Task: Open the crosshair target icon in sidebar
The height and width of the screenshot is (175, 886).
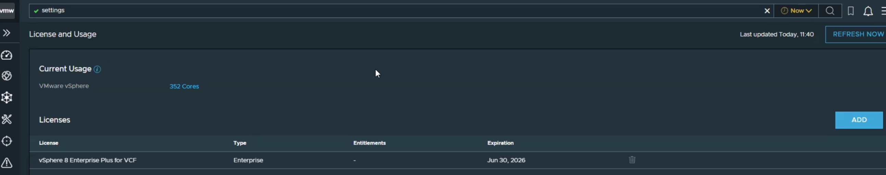Action: click(7, 141)
